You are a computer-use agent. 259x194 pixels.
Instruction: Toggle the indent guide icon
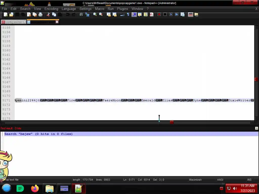[x=134, y=14]
